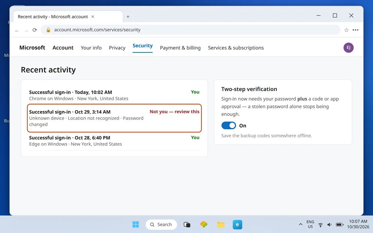373x233 pixels.
Task: Open the browser three-dots menu
Action: (356, 30)
